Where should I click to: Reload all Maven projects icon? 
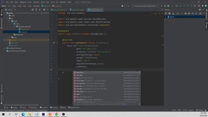coord(166,13)
